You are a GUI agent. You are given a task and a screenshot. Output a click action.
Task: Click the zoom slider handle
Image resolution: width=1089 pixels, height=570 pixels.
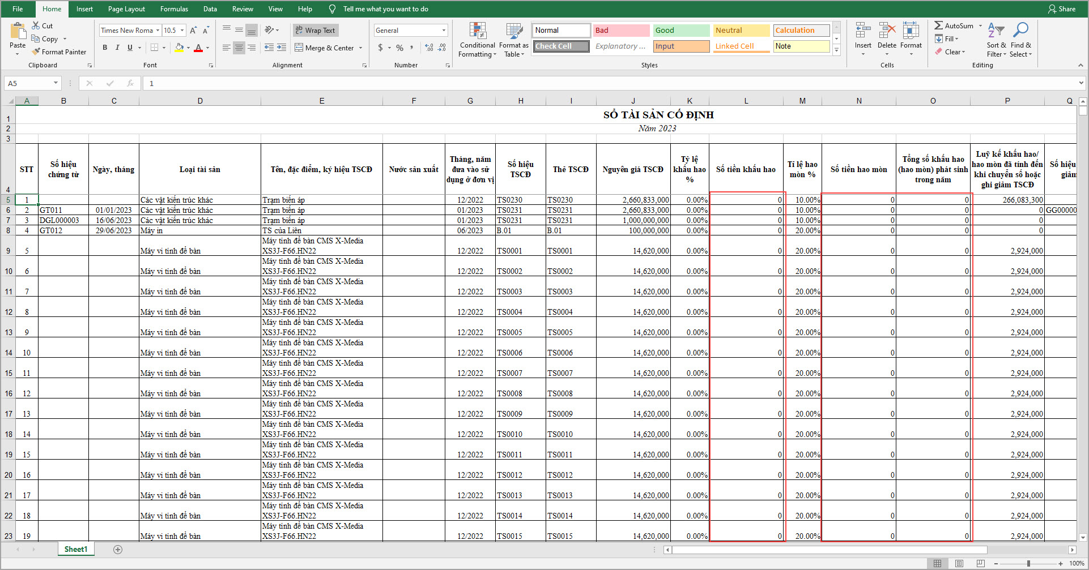1028,564
